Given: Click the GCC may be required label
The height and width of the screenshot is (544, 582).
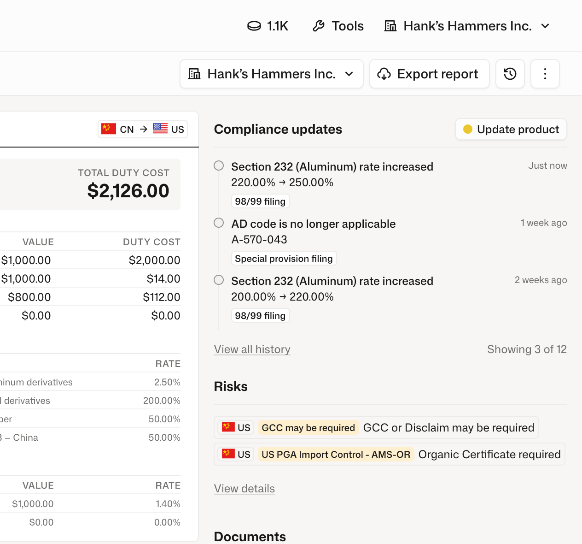Looking at the screenshot, I should tap(308, 428).
